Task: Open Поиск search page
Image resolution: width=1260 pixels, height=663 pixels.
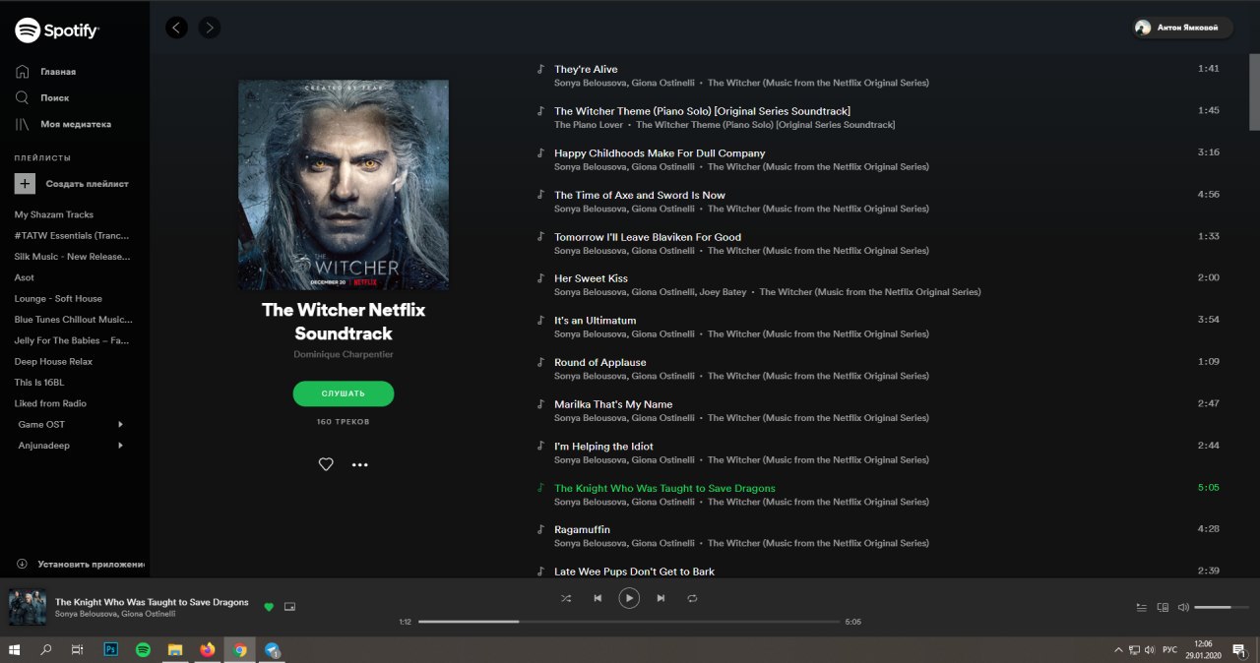Action: (54, 98)
